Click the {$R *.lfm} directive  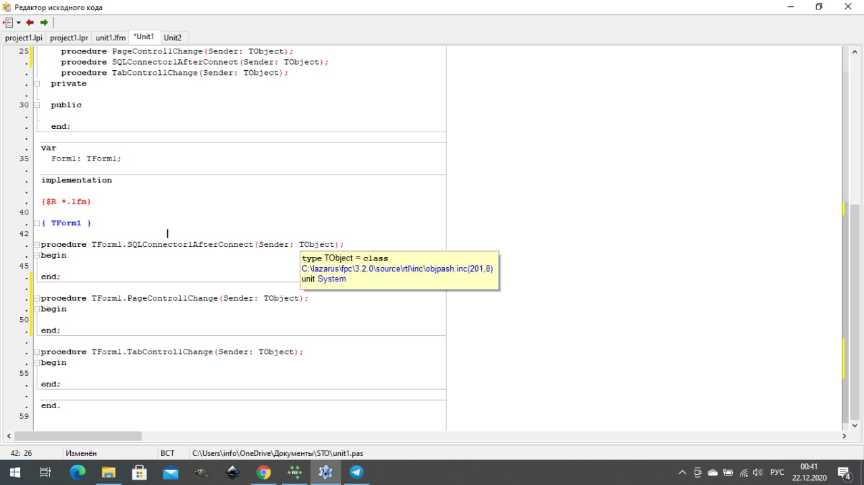coord(65,202)
